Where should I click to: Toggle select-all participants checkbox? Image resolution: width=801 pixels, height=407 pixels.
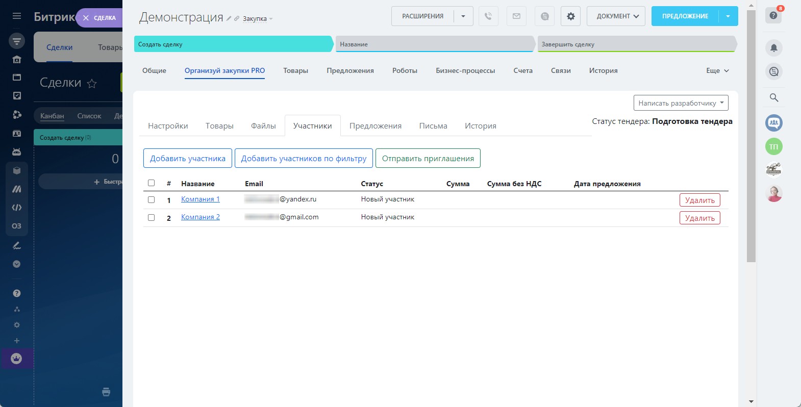(x=151, y=183)
